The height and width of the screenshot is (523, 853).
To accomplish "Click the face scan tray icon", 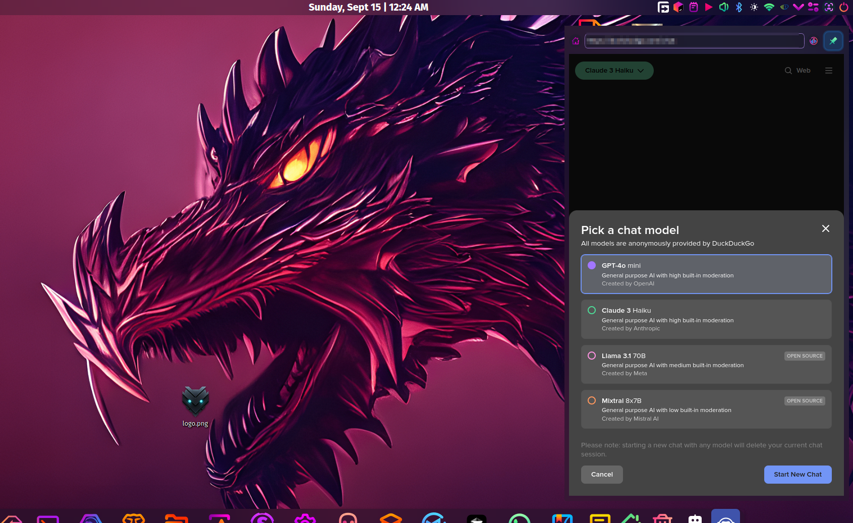I will [x=829, y=7].
